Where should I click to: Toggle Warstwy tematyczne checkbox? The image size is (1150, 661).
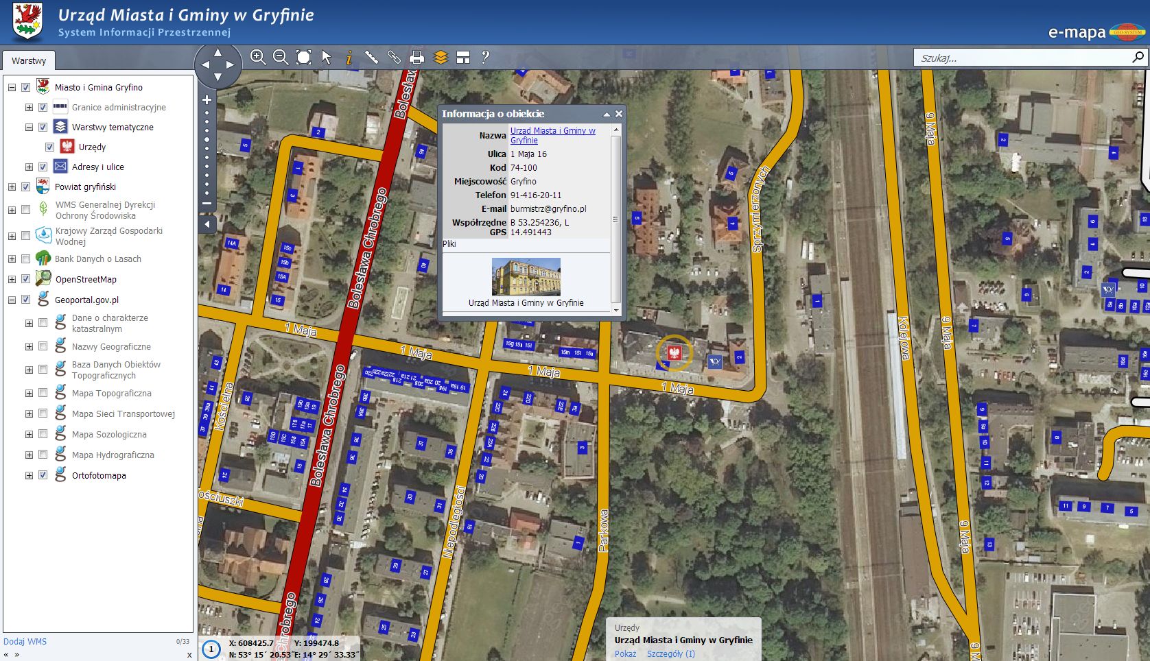[43, 127]
